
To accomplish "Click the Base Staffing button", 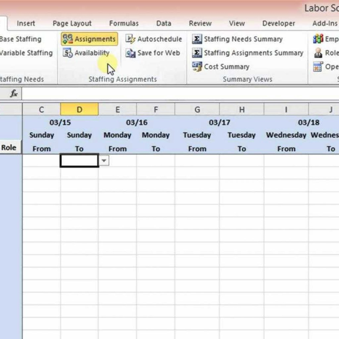I will tap(21, 39).
